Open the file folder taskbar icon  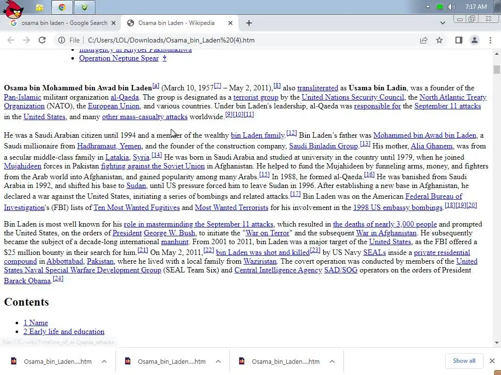(x=39, y=8)
